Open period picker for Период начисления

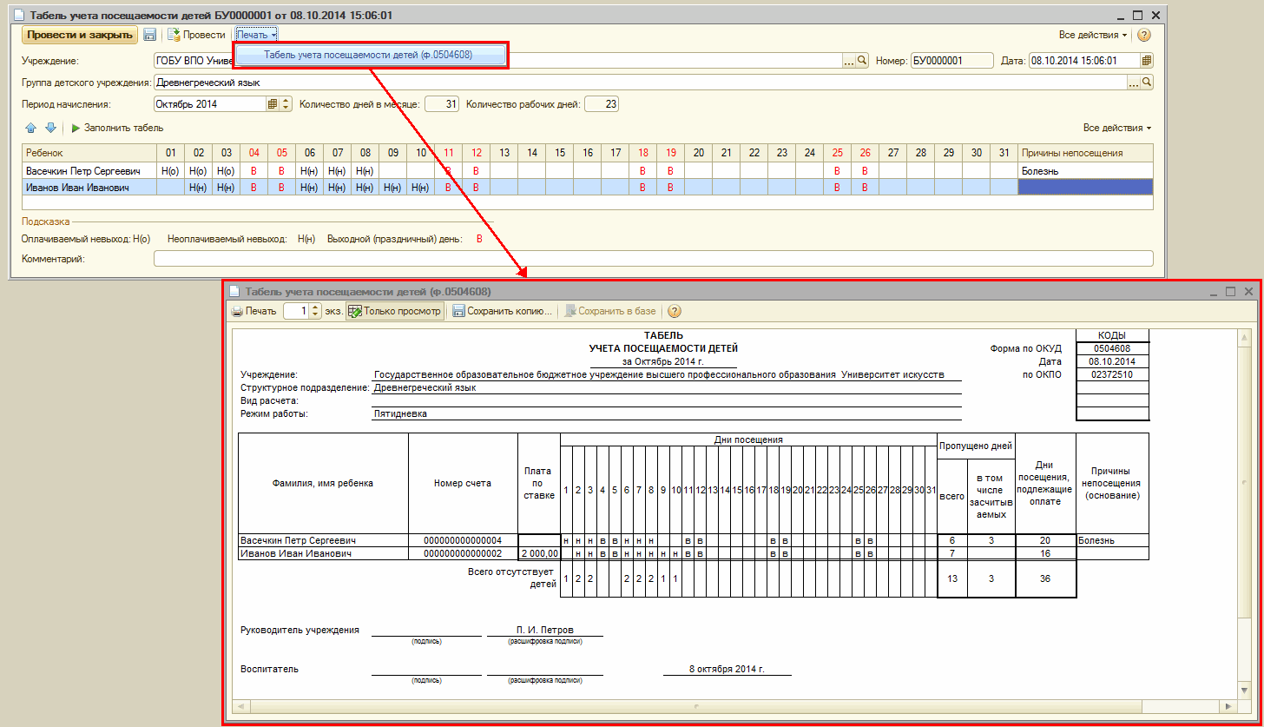[273, 104]
